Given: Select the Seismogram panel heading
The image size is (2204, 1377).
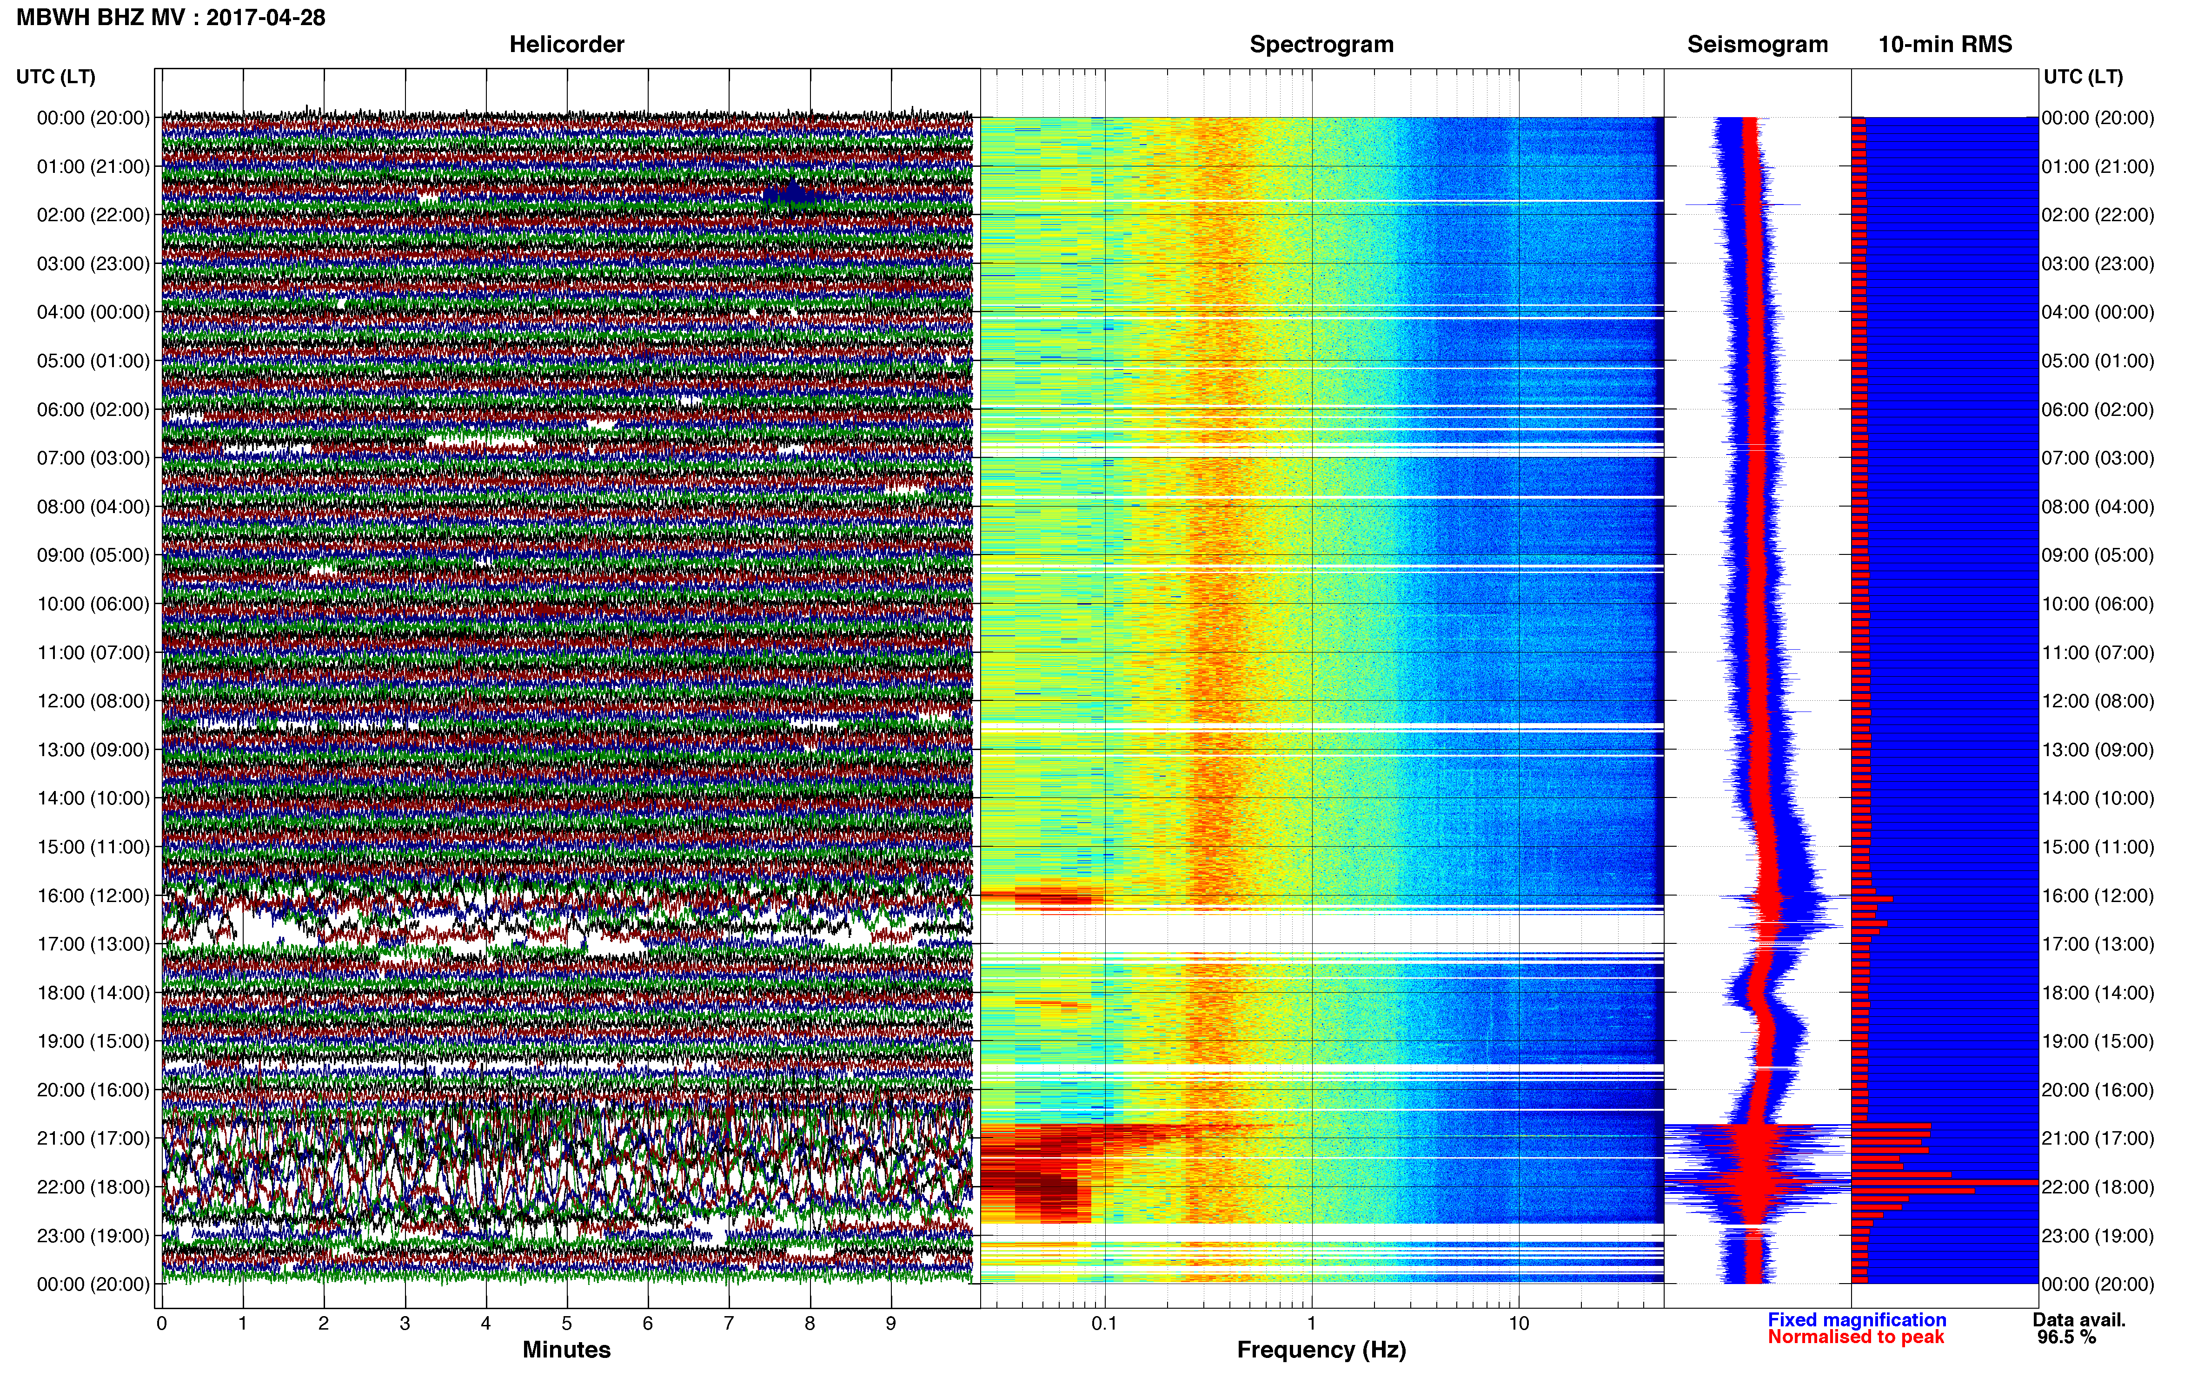Looking at the screenshot, I should [1758, 45].
